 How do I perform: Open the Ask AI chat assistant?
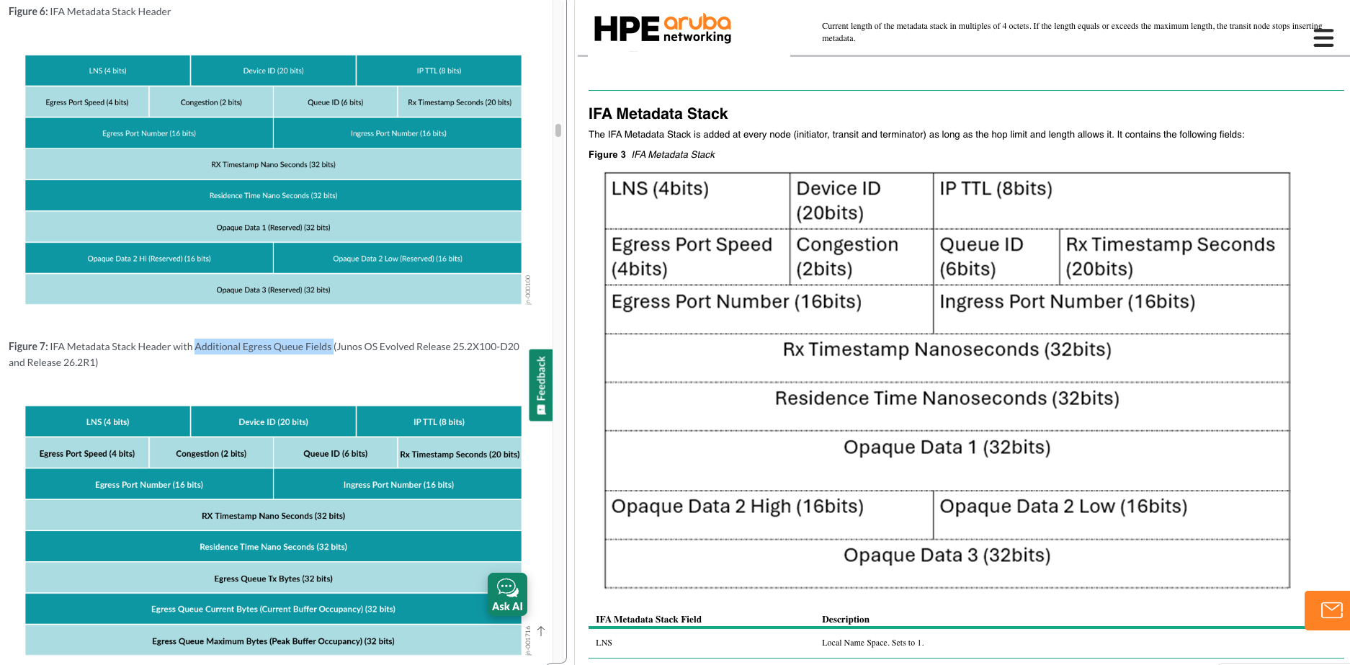click(507, 594)
